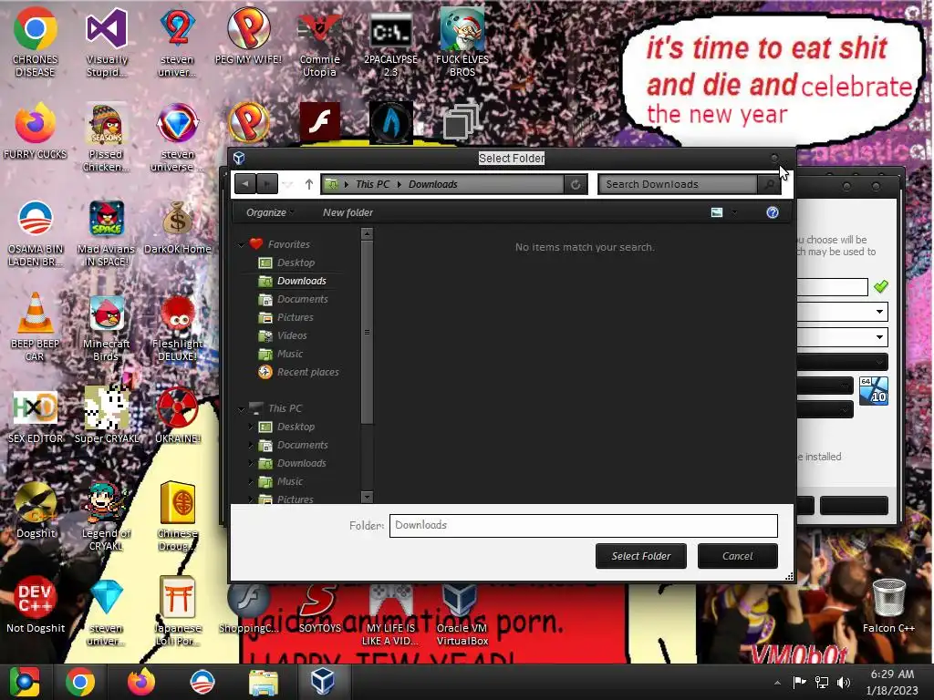934x700 pixels.
Task: Open File Explorer from the taskbar
Action: pos(263,682)
